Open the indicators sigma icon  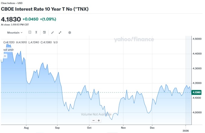pos(36,32)
